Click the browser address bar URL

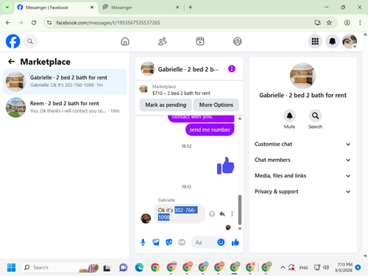click(108, 23)
